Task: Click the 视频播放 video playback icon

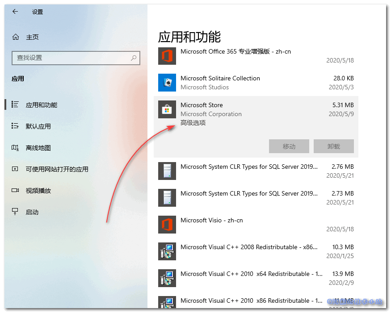Action: (15, 191)
